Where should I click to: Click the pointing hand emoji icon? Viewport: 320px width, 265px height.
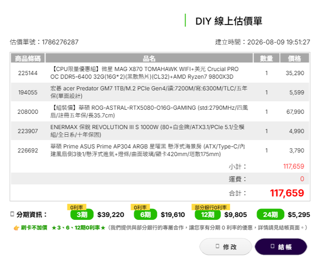[x=16, y=228]
